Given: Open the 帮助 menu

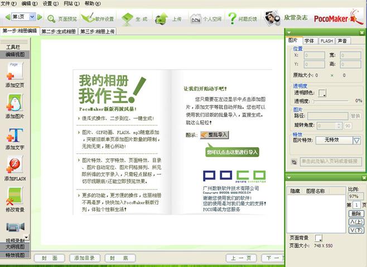Looking at the screenshot, I should [93, 3].
